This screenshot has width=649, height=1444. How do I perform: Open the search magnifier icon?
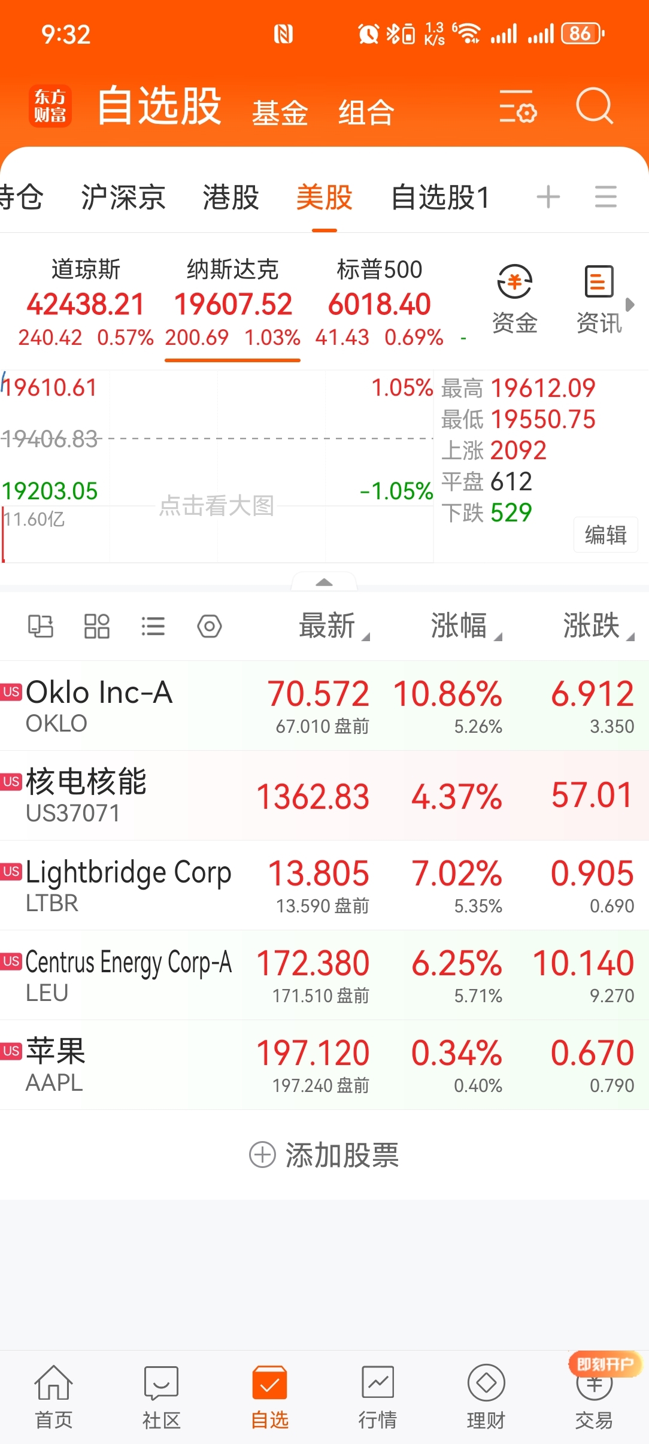coord(595,106)
